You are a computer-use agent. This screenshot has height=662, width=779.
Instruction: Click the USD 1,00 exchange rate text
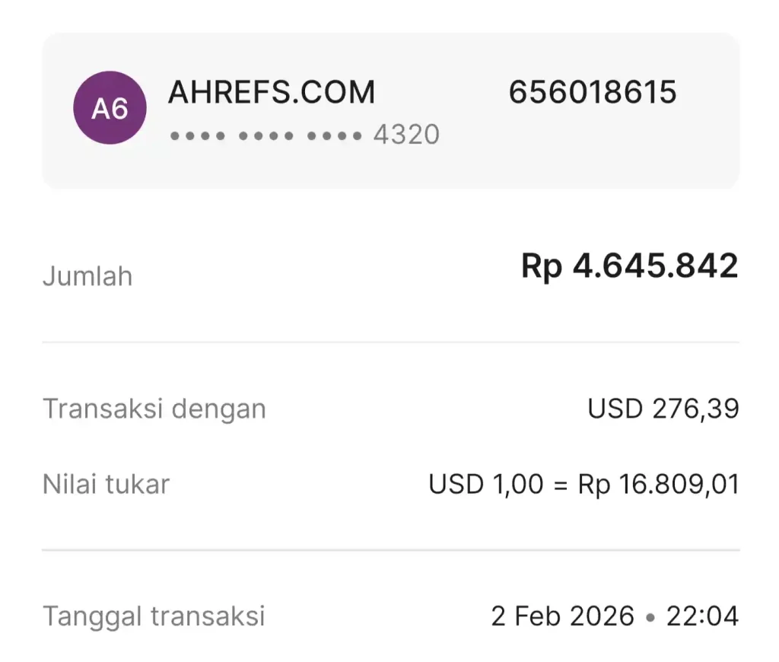tap(486, 485)
